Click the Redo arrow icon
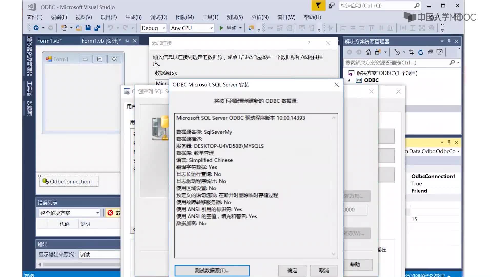The height and width of the screenshot is (277, 492). 125,28
